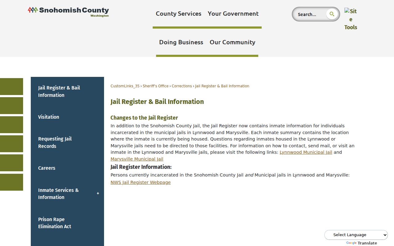Click CustomLinks_35 breadcrumb

(x=125, y=86)
